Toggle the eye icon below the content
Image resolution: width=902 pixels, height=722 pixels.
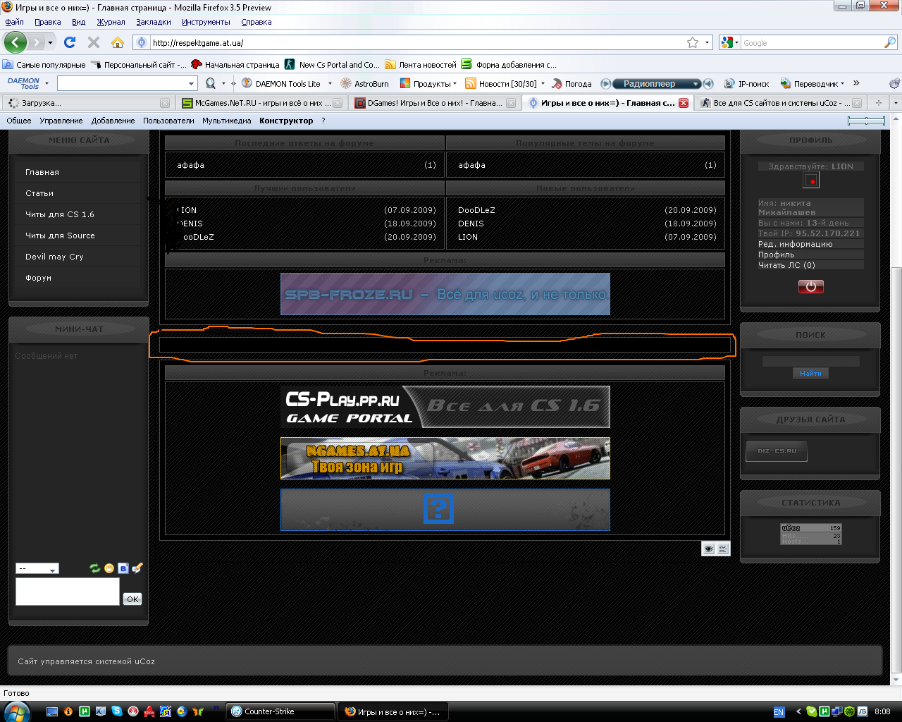[x=709, y=549]
